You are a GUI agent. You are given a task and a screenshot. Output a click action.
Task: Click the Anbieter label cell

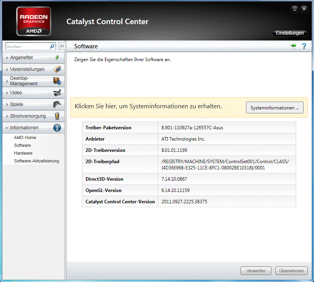(120, 139)
